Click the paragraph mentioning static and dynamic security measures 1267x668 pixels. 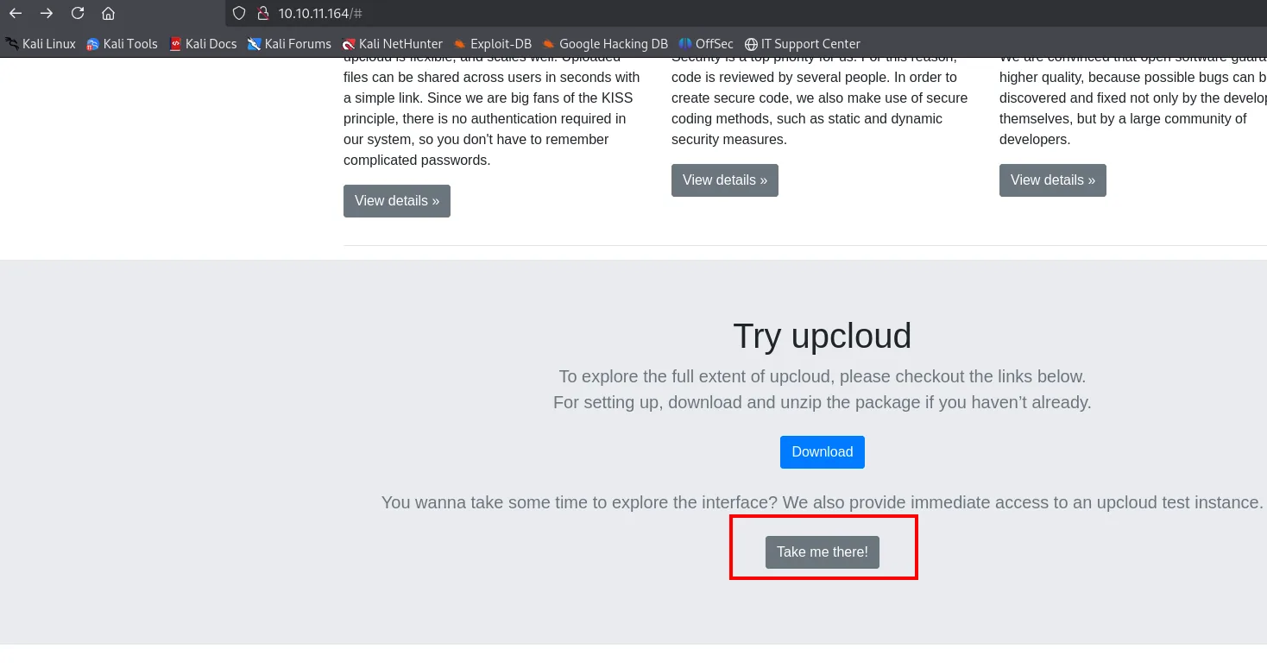[x=820, y=102]
